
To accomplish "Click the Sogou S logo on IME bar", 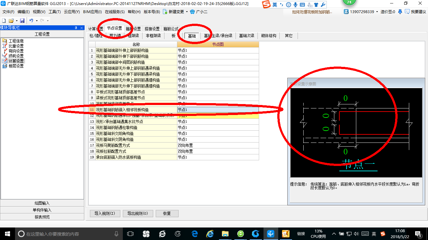I will tap(266, 4).
